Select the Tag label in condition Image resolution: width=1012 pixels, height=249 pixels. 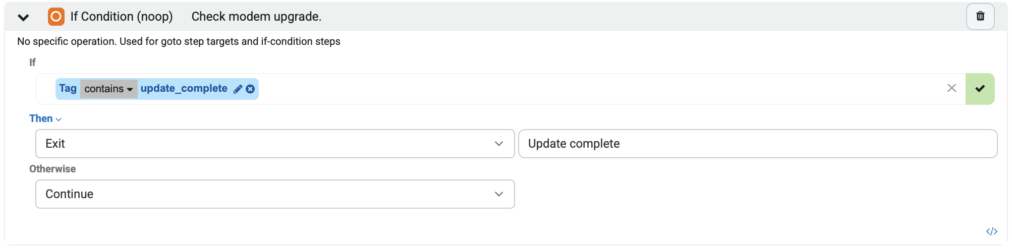68,89
